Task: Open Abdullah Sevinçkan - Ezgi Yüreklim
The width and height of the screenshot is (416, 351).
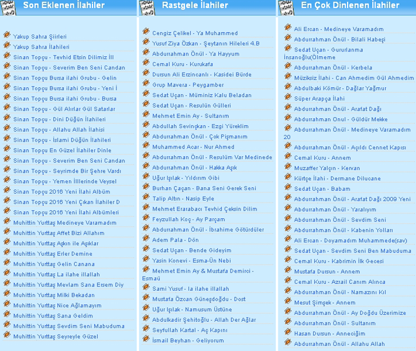Action: [200, 126]
